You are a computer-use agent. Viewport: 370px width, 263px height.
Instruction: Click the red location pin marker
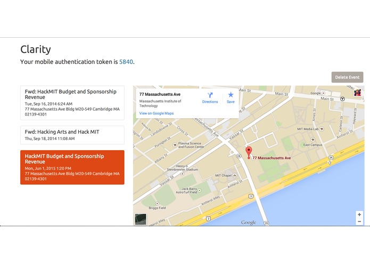click(x=249, y=152)
